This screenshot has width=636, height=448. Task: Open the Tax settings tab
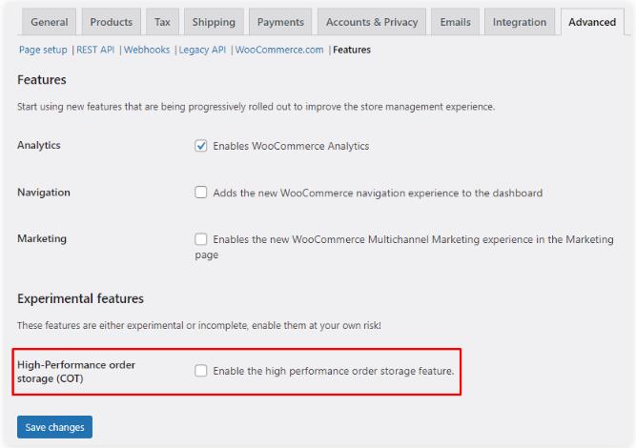click(162, 22)
